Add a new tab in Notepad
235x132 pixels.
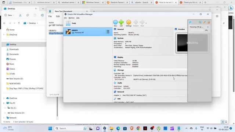94,11
